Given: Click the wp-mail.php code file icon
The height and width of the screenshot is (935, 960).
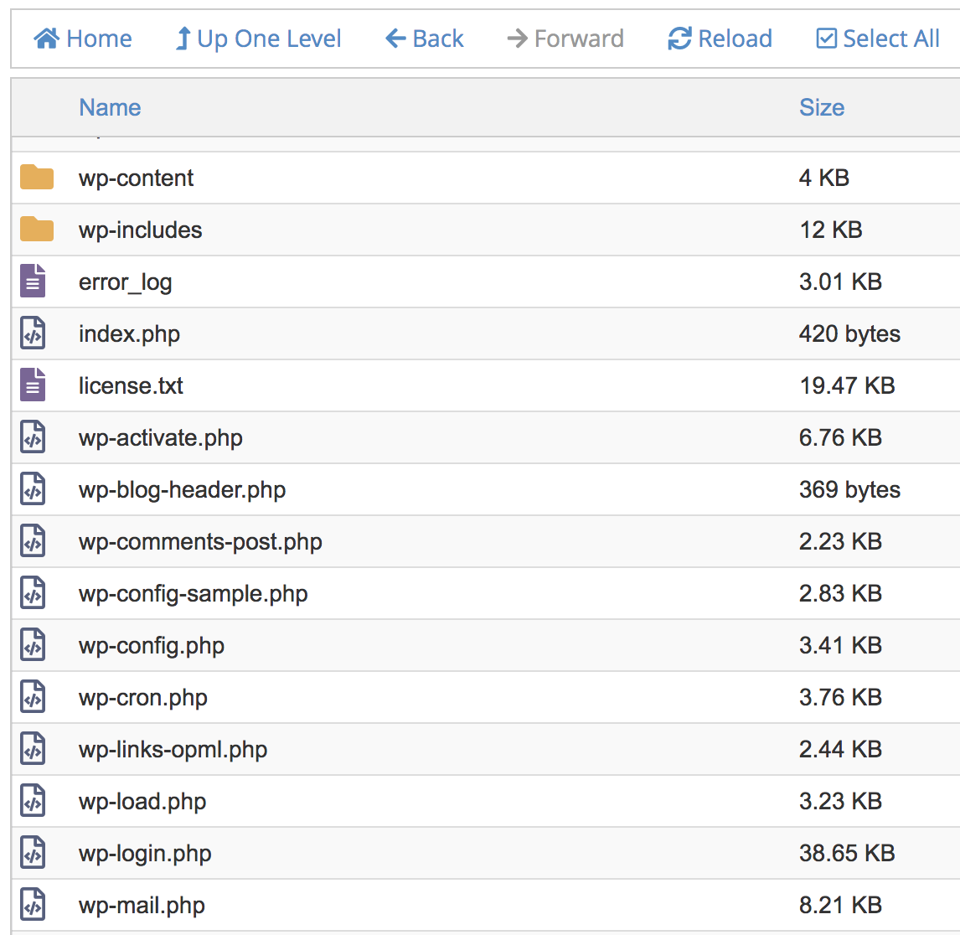Looking at the screenshot, I should tap(33, 905).
